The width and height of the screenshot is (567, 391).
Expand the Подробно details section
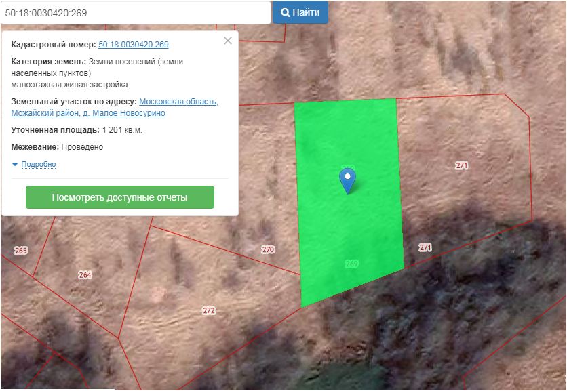(x=39, y=165)
